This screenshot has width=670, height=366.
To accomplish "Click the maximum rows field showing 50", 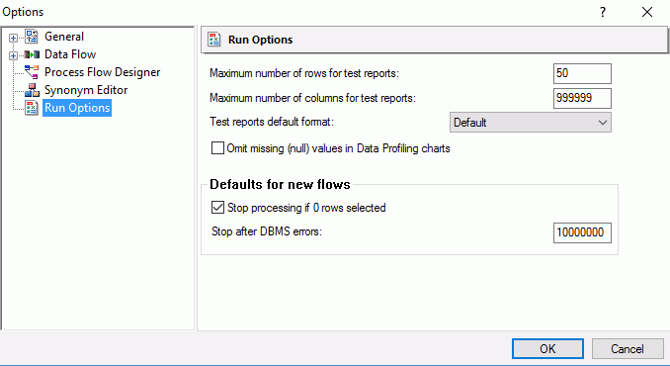I will tap(582, 73).
